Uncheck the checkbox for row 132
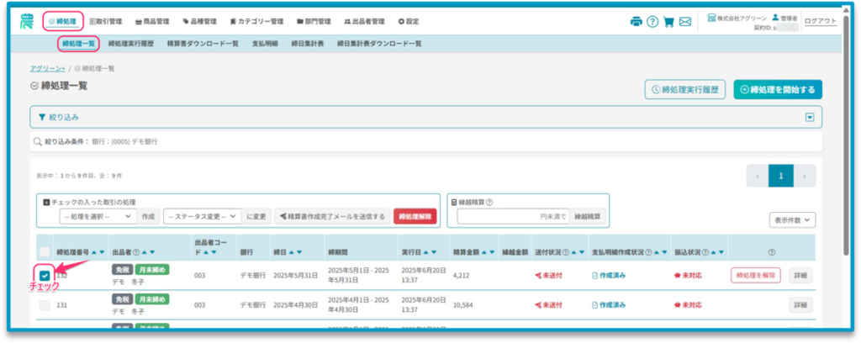This screenshot has height=343, width=861. [45, 276]
